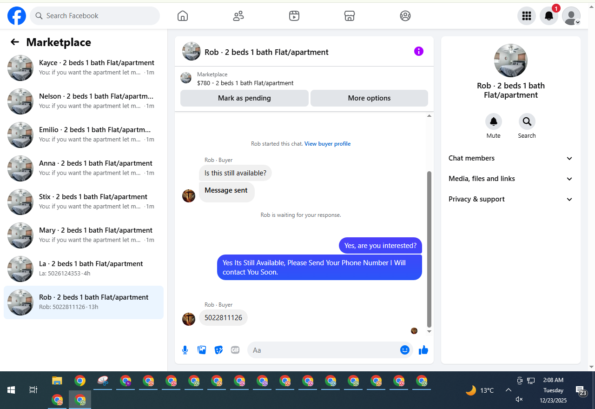This screenshot has width=595, height=409.
Task: Choose a sticker icon in composer
Action: click(x=218, y=350)
